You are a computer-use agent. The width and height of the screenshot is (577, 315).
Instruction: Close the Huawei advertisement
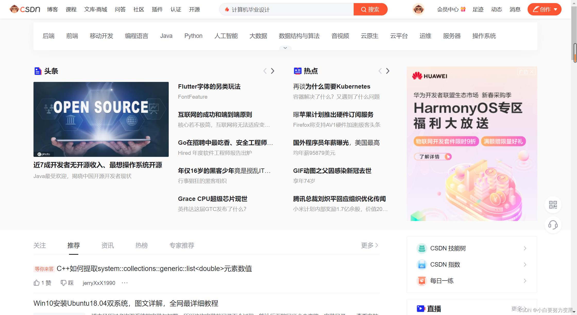tap(532, 72)
